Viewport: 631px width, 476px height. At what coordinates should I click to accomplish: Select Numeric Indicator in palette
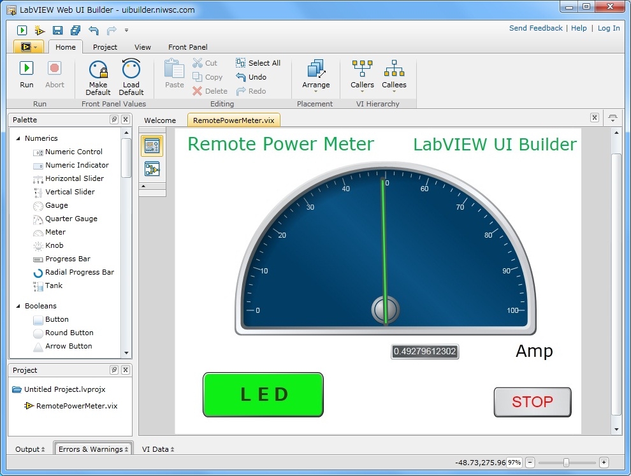click(71, 165)
